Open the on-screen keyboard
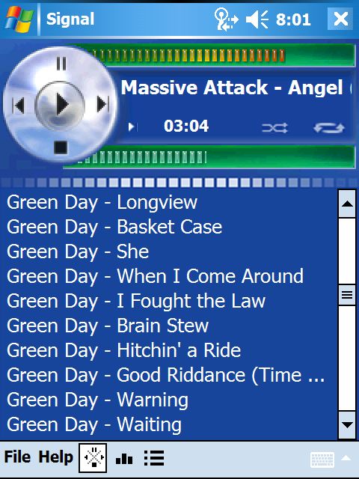The height and width of the screenshot is (479, 359). click(x=322, y=460)
